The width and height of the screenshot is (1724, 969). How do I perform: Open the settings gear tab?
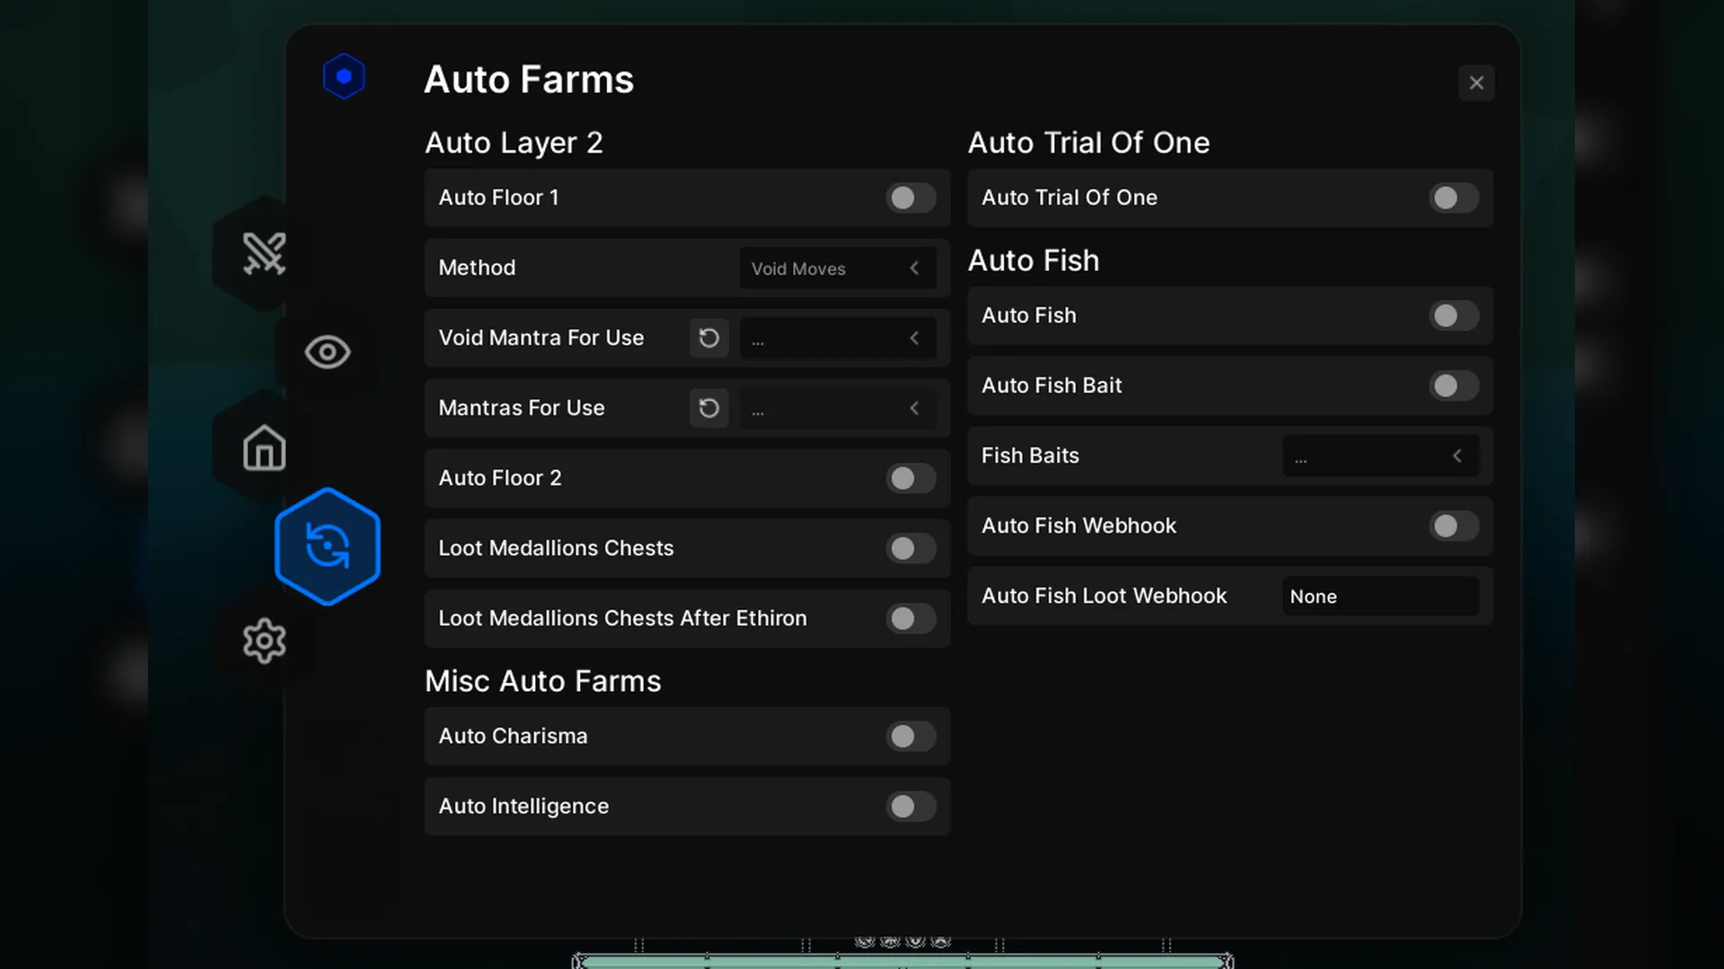[264, 641]
